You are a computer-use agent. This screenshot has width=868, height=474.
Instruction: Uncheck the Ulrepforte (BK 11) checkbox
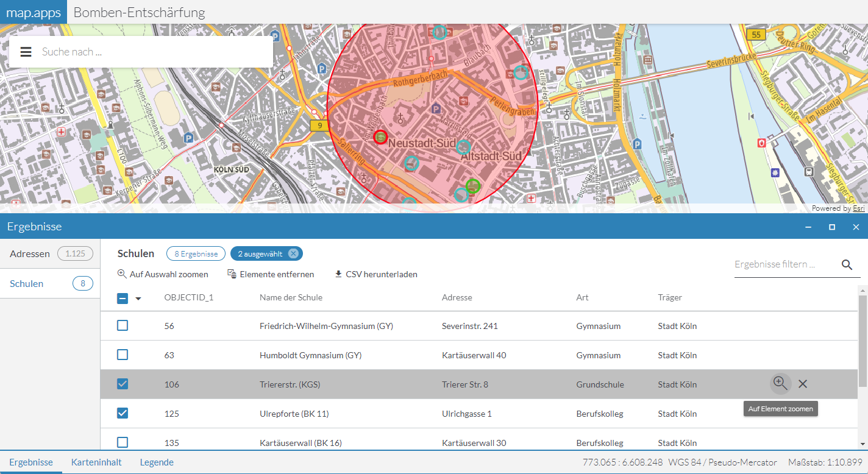coord(123,413)
